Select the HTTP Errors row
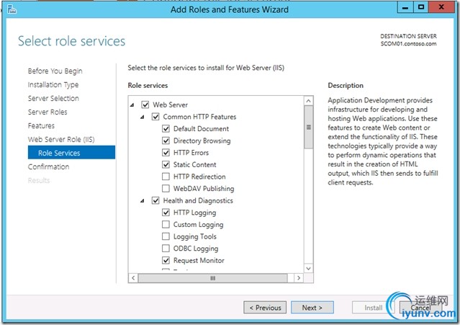Image resolution: width=460 pixels, height=325 pixels. (191, 153)
